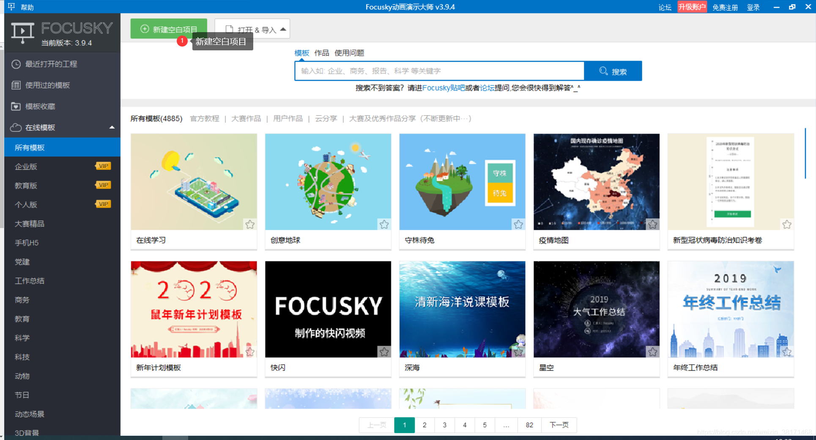Favorite the 深海 template star
Image resolution: width=816 pixels, height=440 pixels.
tap(518, 352)
